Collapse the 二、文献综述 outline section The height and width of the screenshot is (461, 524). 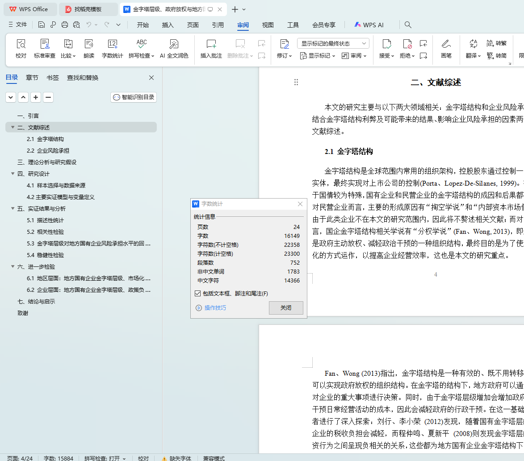pos(13,128)
